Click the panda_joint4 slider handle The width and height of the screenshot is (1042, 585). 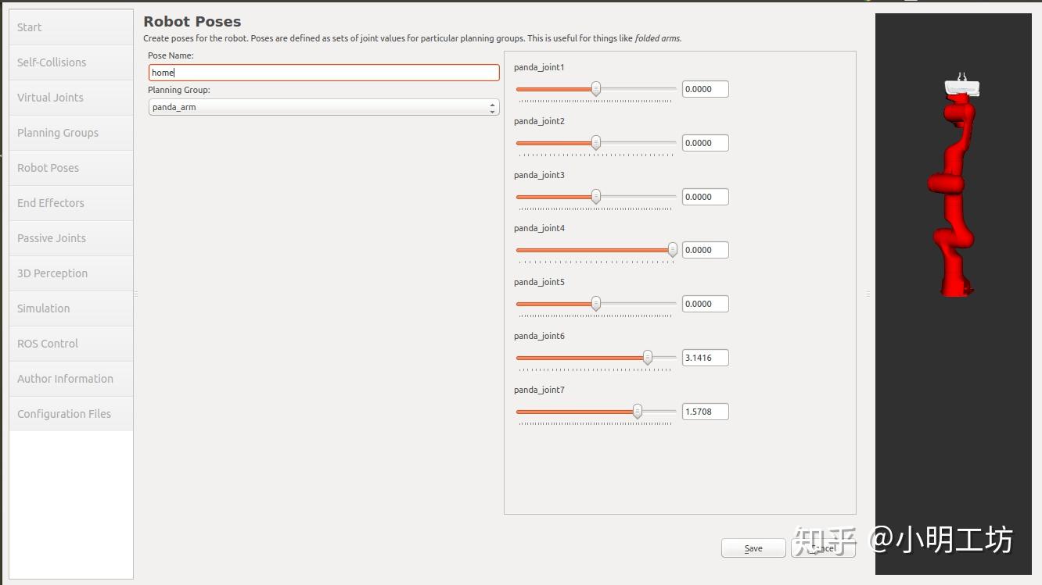[x=672, y=250]
